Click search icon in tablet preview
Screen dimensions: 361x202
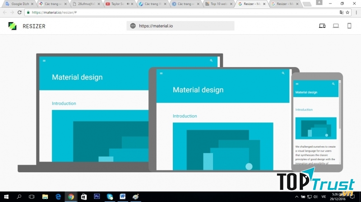283,73
